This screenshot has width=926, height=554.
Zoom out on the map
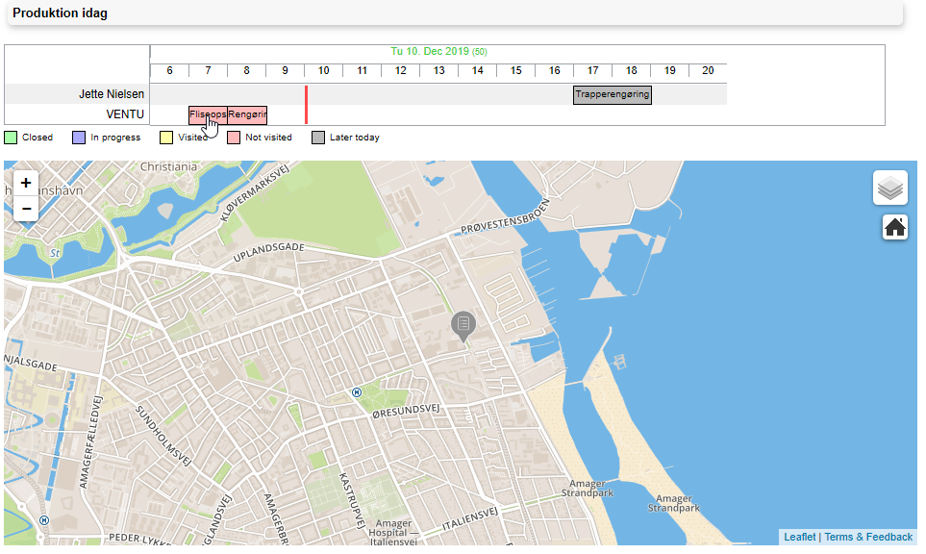pos(26,209)
